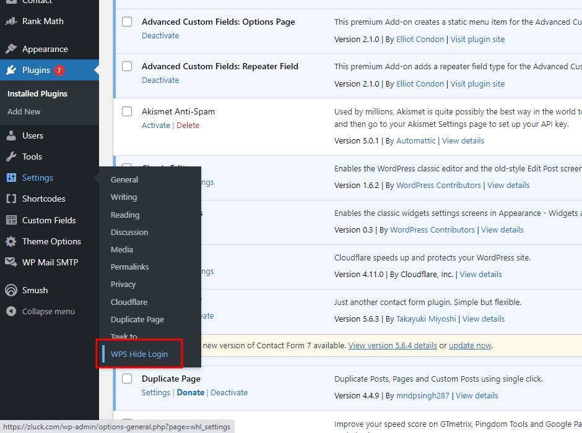Click Collapse menu text
The image size is (582, 433).
pos(48,311)
